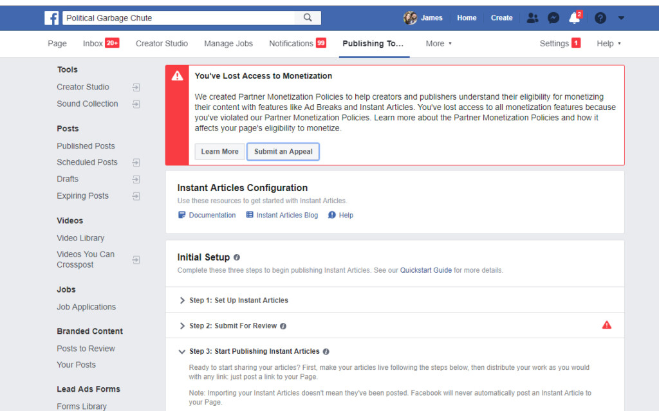Open Documentation link

point(212,215)
